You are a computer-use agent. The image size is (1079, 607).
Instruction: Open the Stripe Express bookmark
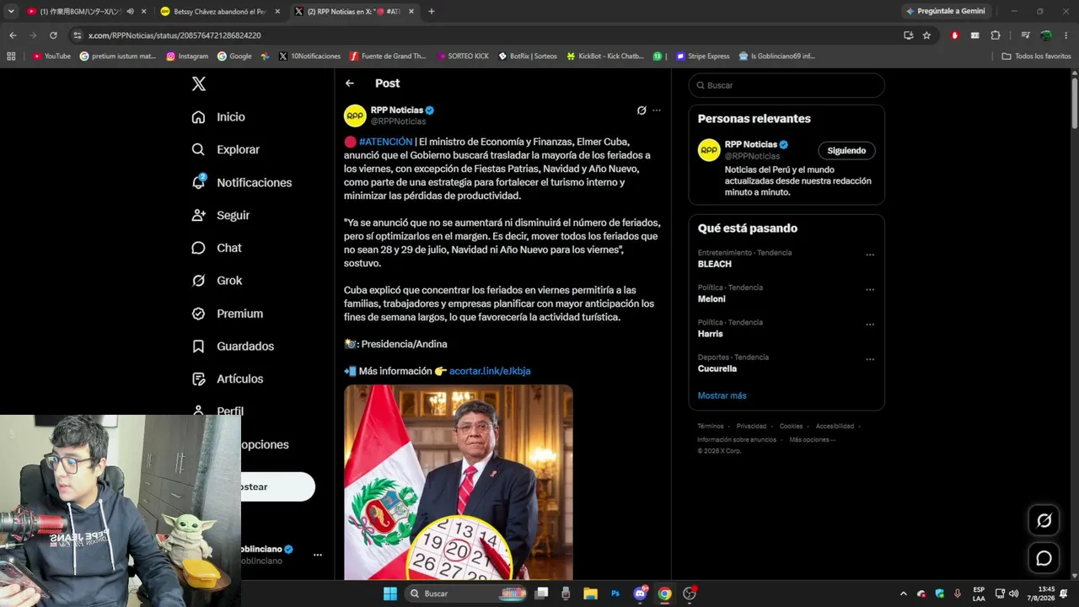(x=702, y=56)
